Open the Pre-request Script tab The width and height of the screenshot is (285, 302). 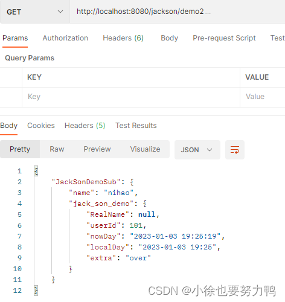click(x=224, y=38)
